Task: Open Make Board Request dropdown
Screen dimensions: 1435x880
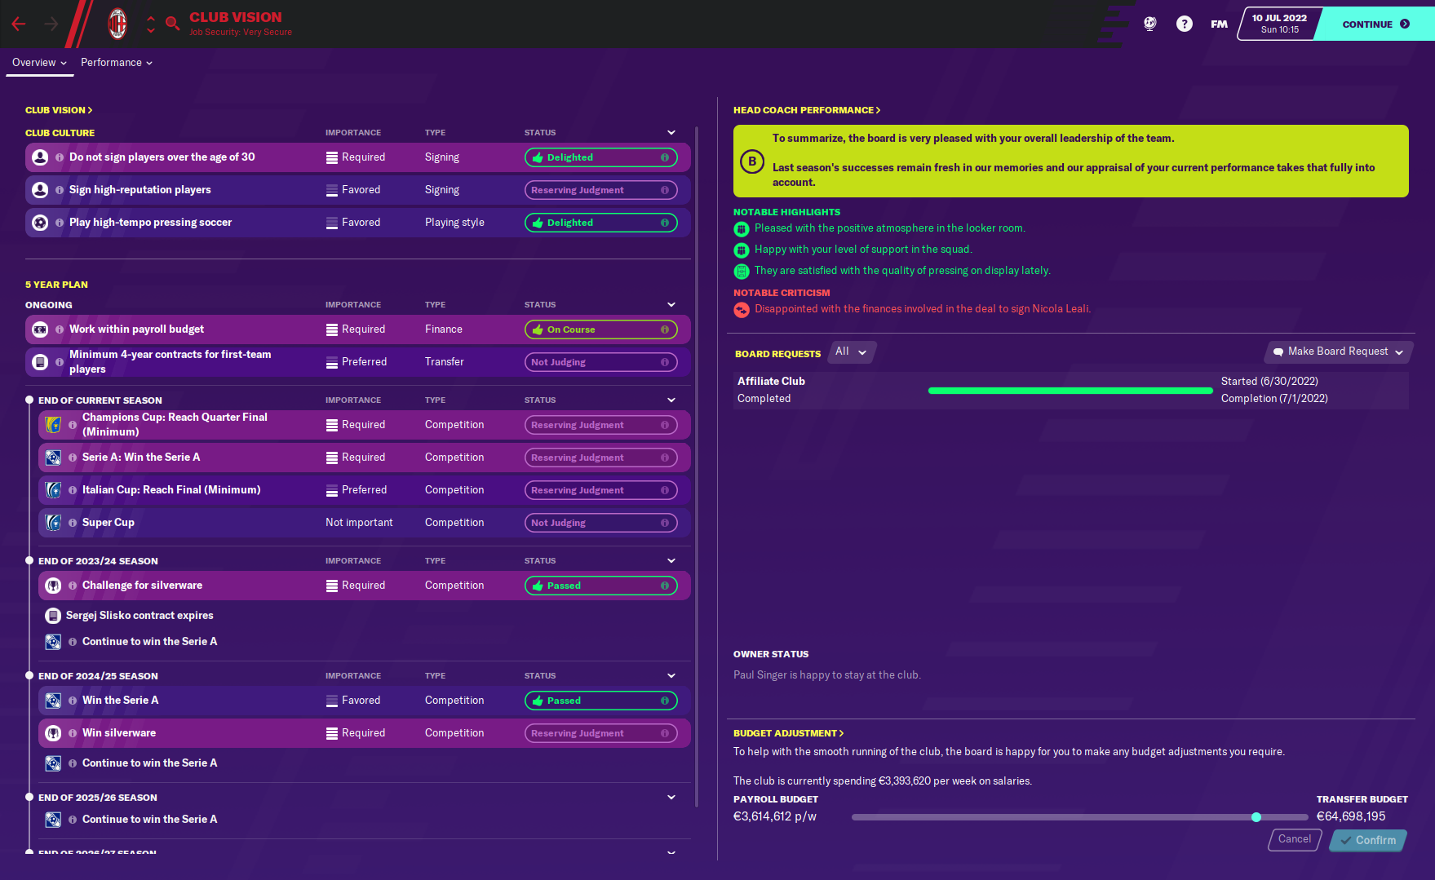Action: click(x=1338, y=352)
